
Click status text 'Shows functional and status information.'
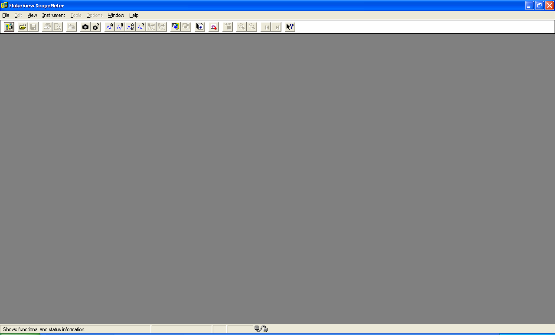click(x=44, y=329)
